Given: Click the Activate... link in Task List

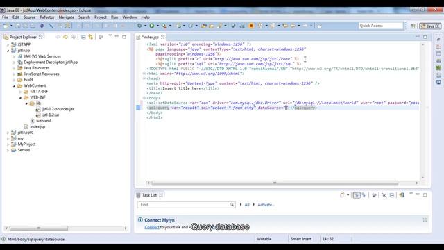Looking at the screenshot, I should pos(266,205).
